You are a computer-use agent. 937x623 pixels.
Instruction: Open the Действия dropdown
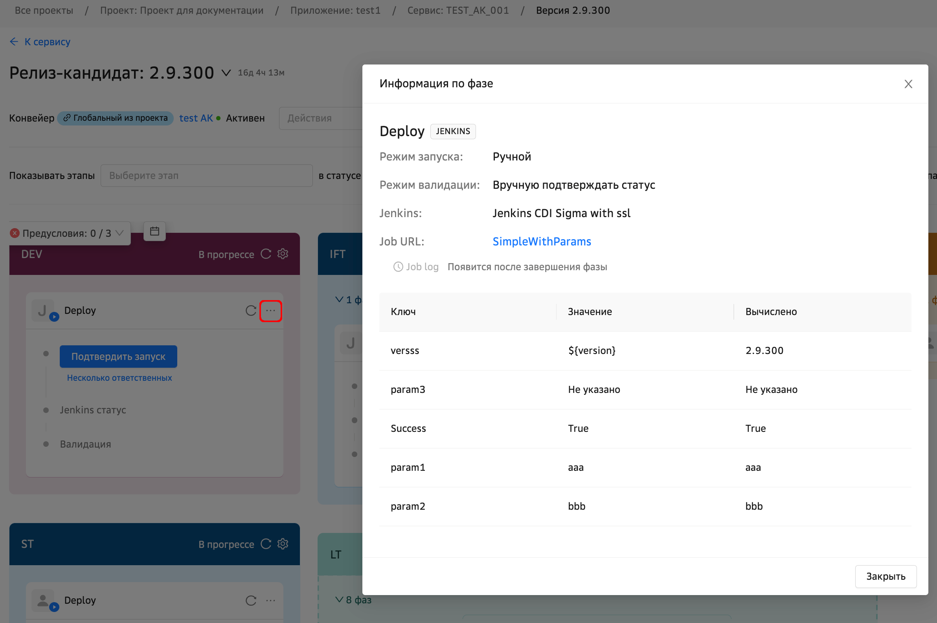320,118
